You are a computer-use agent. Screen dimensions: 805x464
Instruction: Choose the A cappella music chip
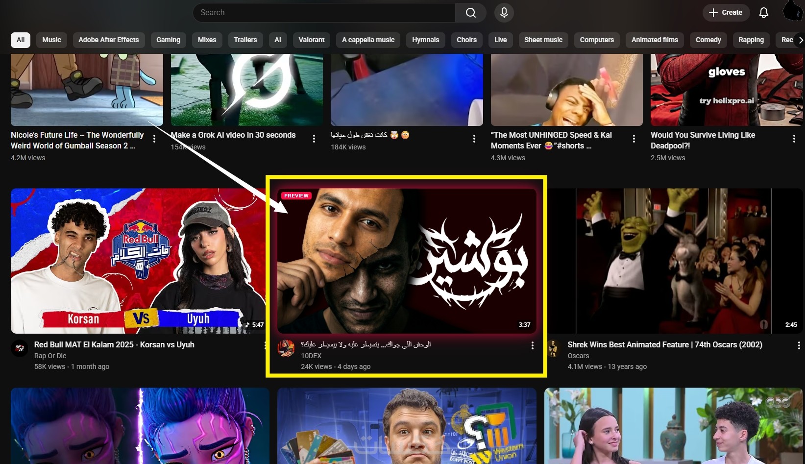[368, 40]
